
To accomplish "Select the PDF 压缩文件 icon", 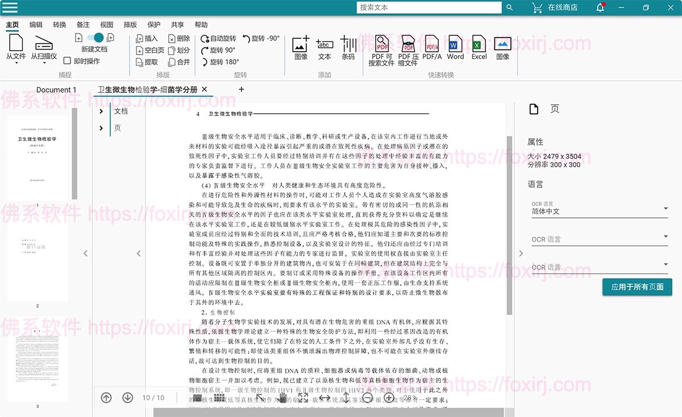I will 407,44.
